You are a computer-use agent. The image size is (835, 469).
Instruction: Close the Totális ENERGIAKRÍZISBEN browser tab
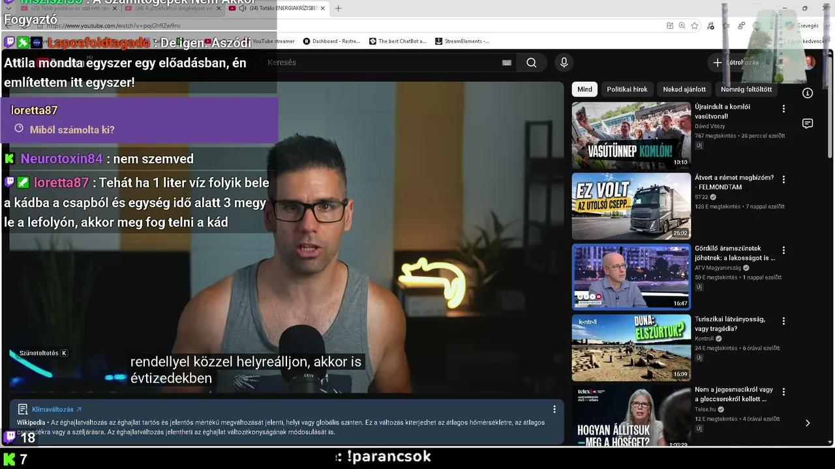322,8
